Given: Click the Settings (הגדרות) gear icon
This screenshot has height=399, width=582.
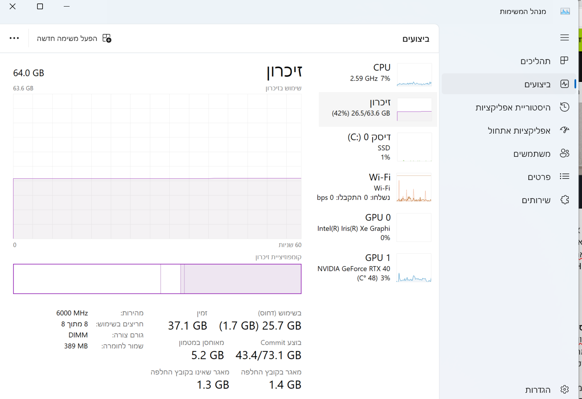Looking at the screenshot, I should (x=565, y=389).
